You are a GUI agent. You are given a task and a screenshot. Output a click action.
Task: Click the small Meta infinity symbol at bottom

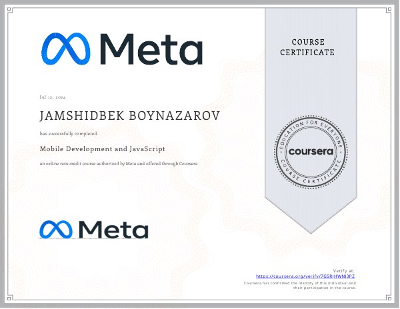tap(56, 230)
